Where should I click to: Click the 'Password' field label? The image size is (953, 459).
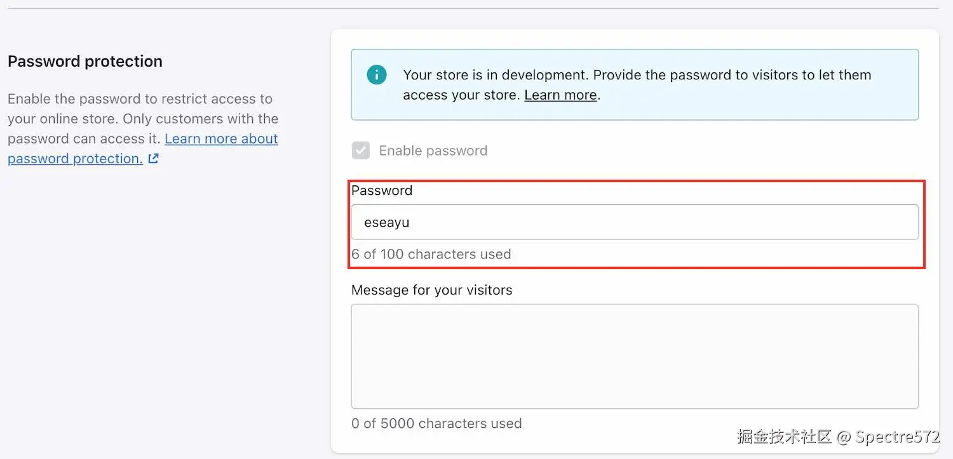click(382, 190)
